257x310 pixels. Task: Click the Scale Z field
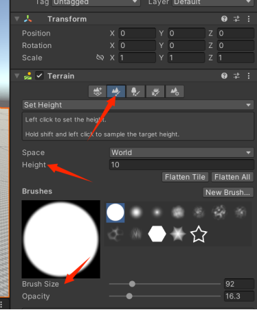(x=236, y=58)
